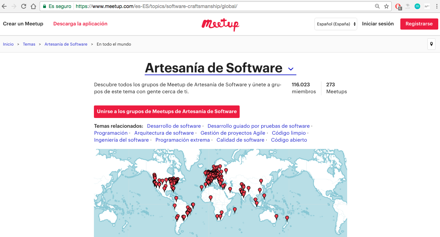This screenshot has width=440, height=237.
Task: Open the browser home icon
Action: 33,6
